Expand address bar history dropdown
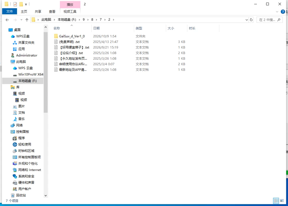The height and width of the screenshot is (206, 288). tap(247, 20)
